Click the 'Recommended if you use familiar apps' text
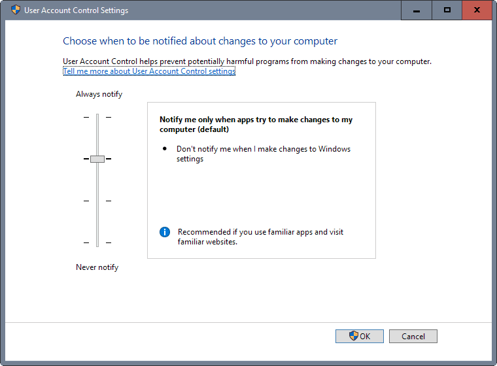Screen dimensions: 497x366 click(260, 237)
